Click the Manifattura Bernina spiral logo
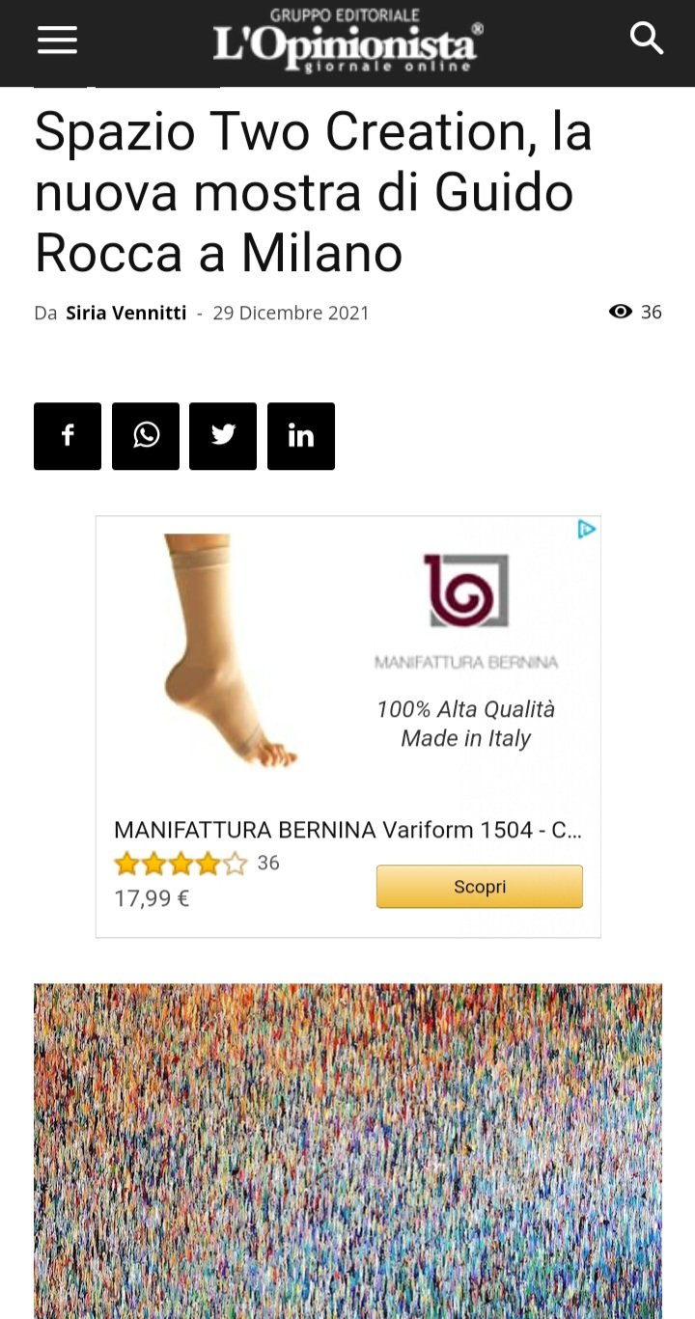 pos(466,591)
